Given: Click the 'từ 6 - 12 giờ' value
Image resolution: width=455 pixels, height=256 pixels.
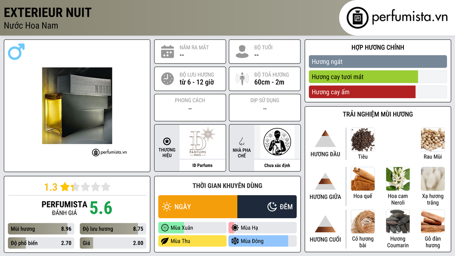Looking at the screenshot, I should point(197,82).
